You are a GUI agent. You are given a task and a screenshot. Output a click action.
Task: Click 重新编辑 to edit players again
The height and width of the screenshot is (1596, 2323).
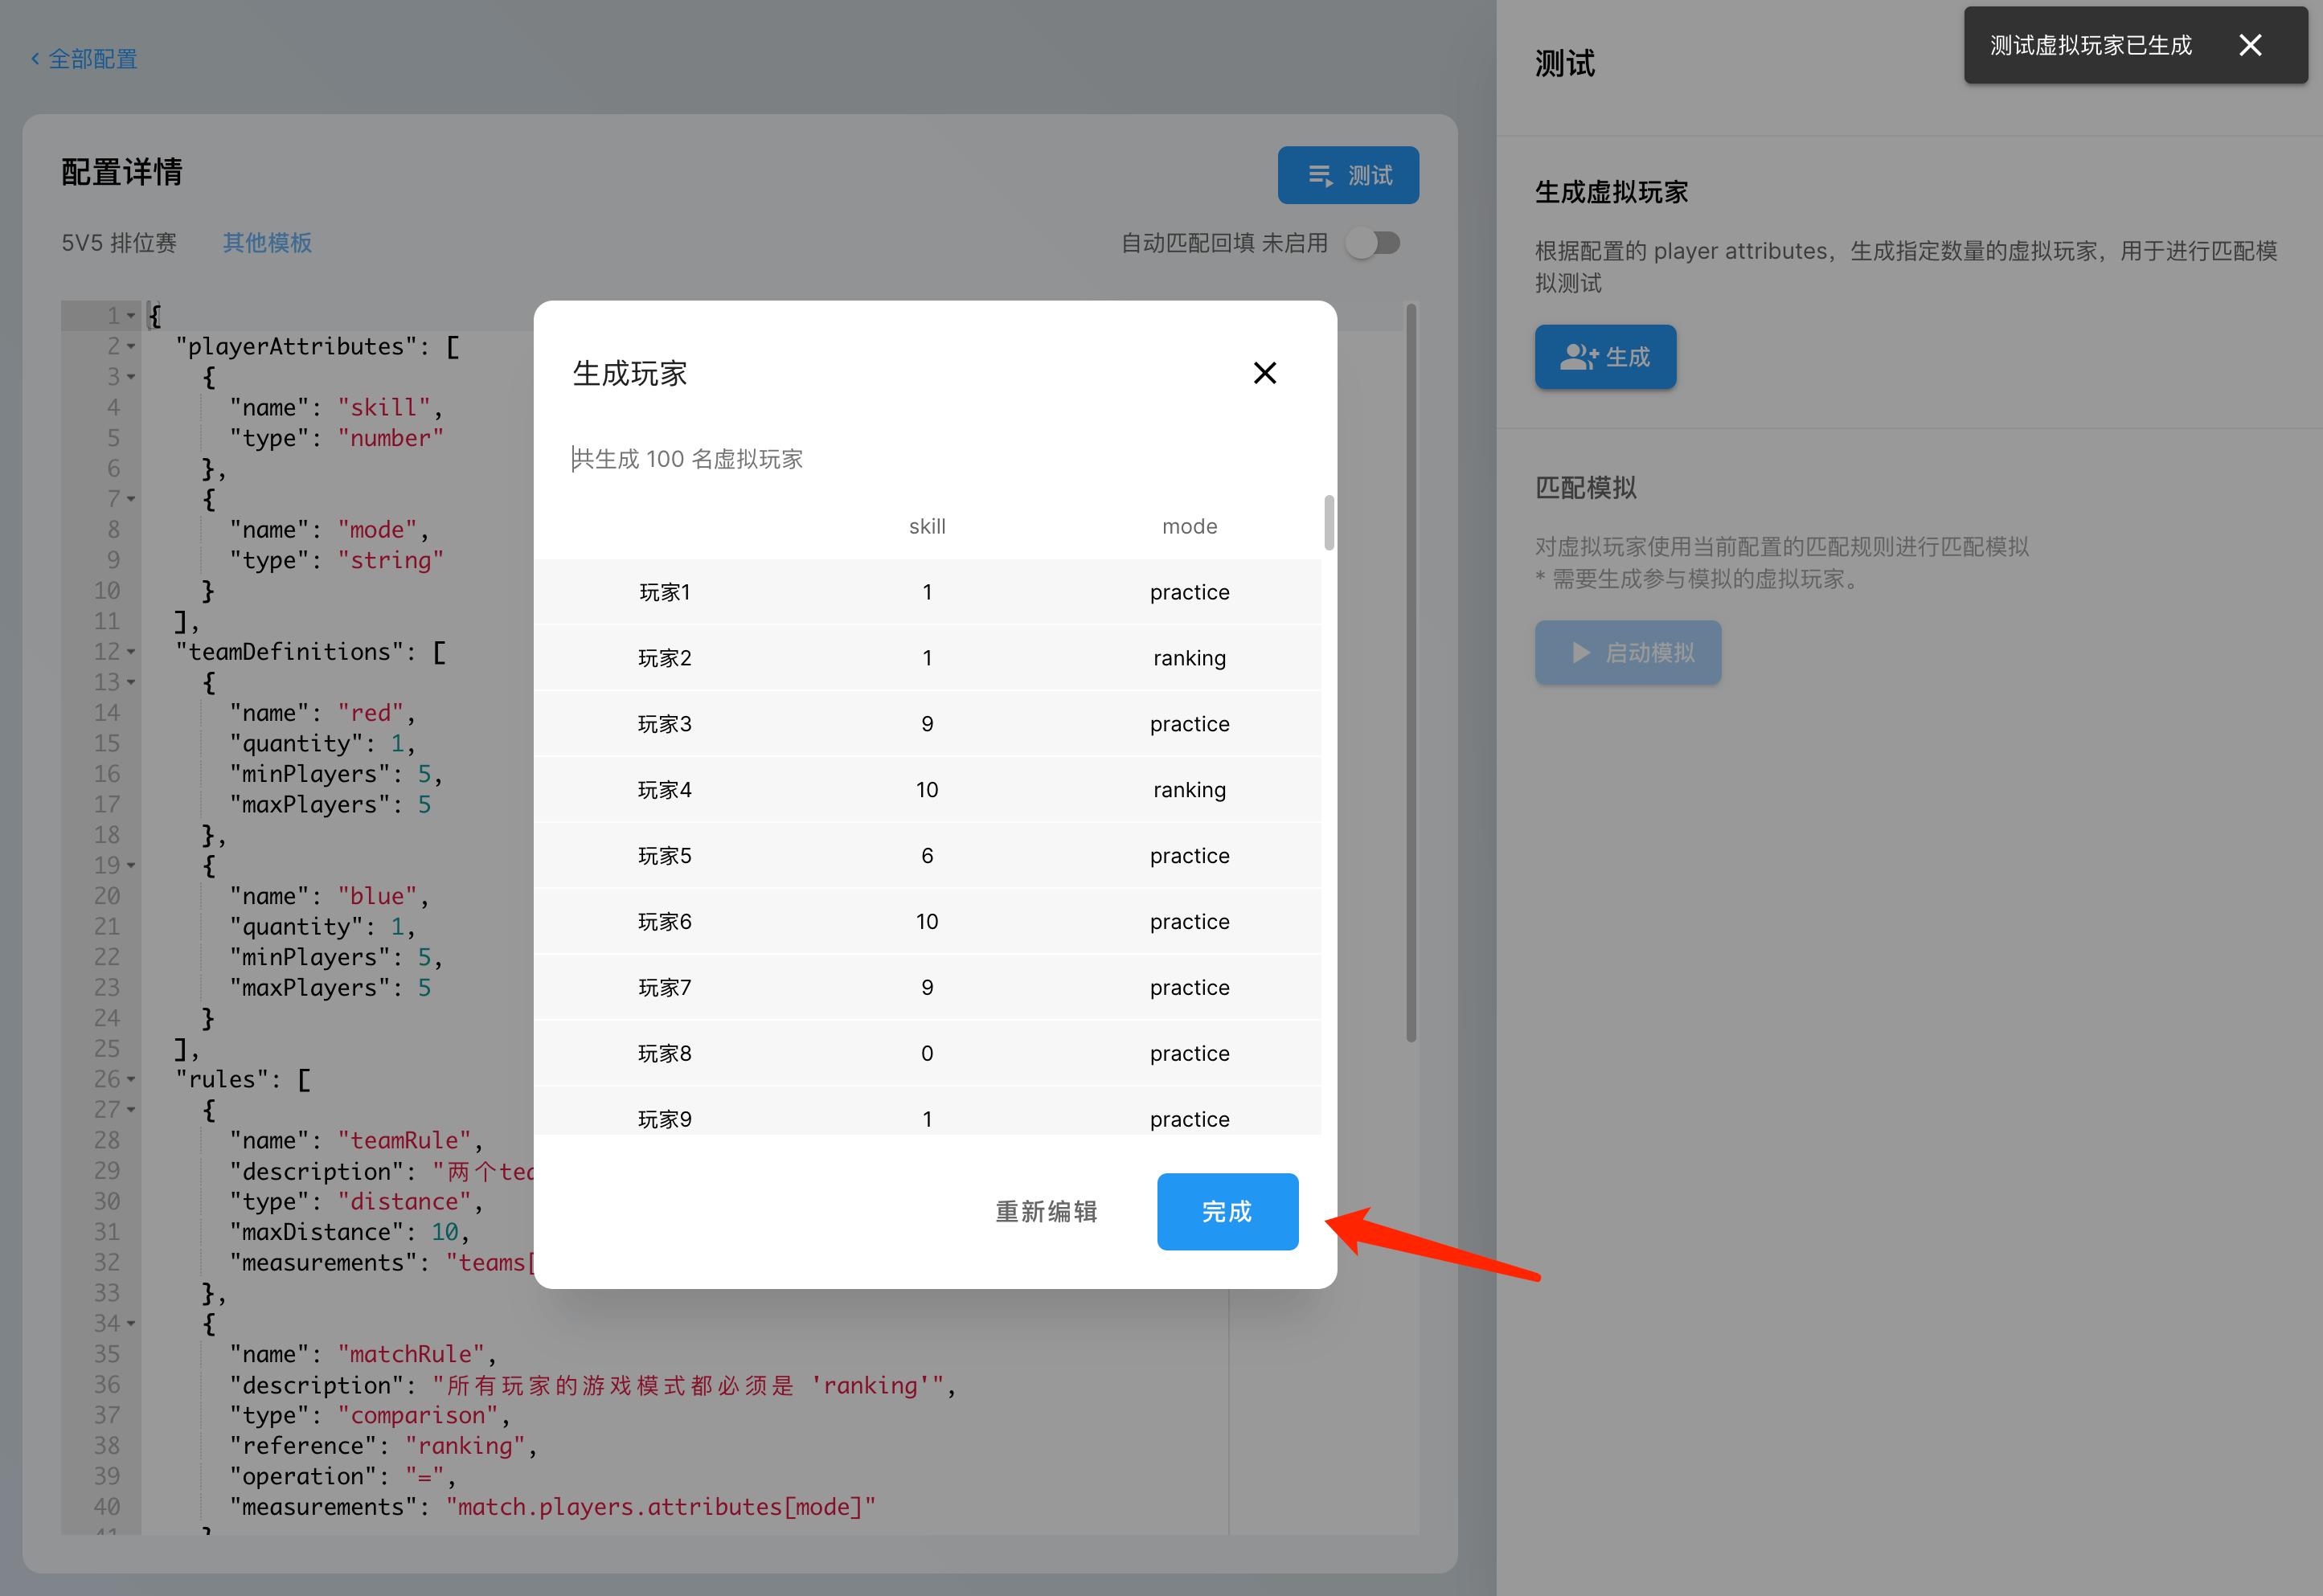[x=1045, y=1211]
